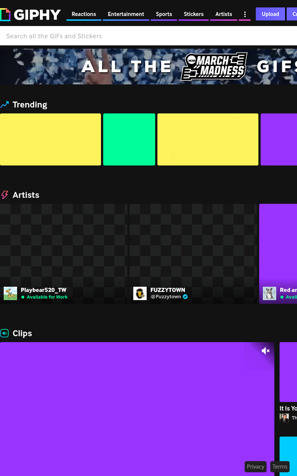Open the Sports category tab
Image resolution: width=297 pixels, height=476 pixels.
coord(164,14)
